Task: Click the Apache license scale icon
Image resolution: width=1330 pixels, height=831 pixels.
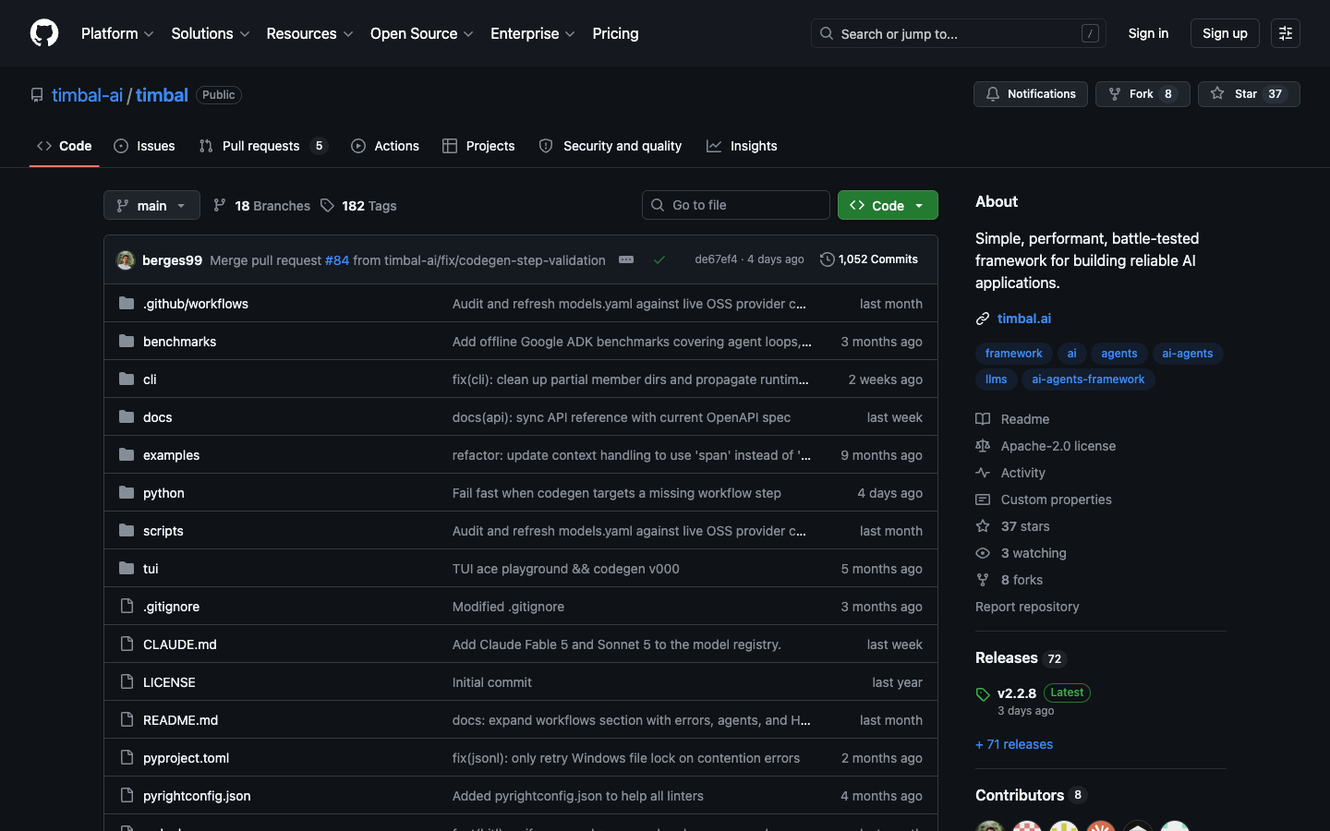Action: pyautogui.click(x=983, y=446)
